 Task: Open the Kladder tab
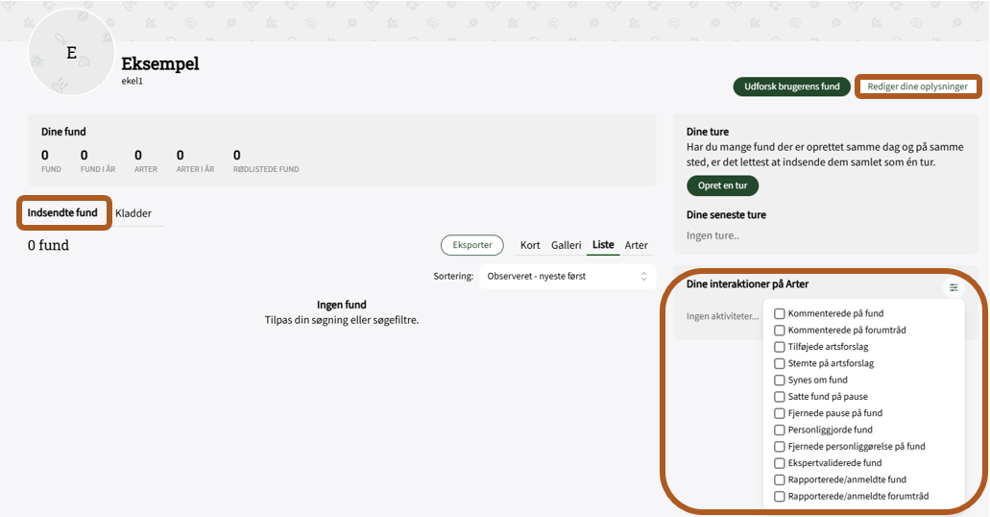(x=133, y=213)
